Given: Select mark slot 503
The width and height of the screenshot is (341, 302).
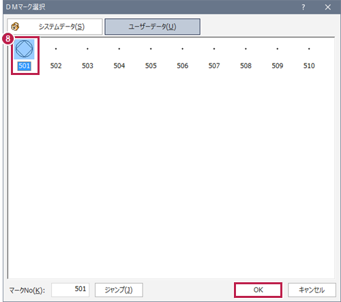Looking at the screenshot, I should (87, 57).
